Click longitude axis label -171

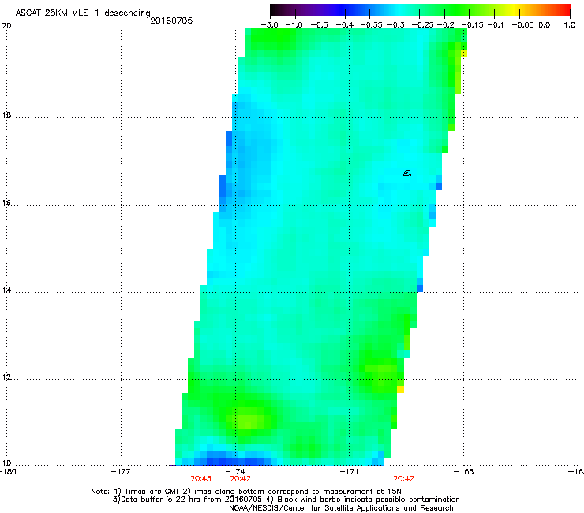coord(350,471)
